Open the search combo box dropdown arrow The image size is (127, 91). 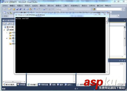click(x=121, y=9)
